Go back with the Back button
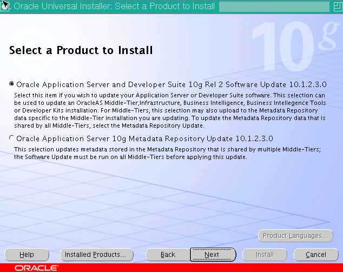The width and height of the screenshot is (343, 272). [x=168, y=255]
